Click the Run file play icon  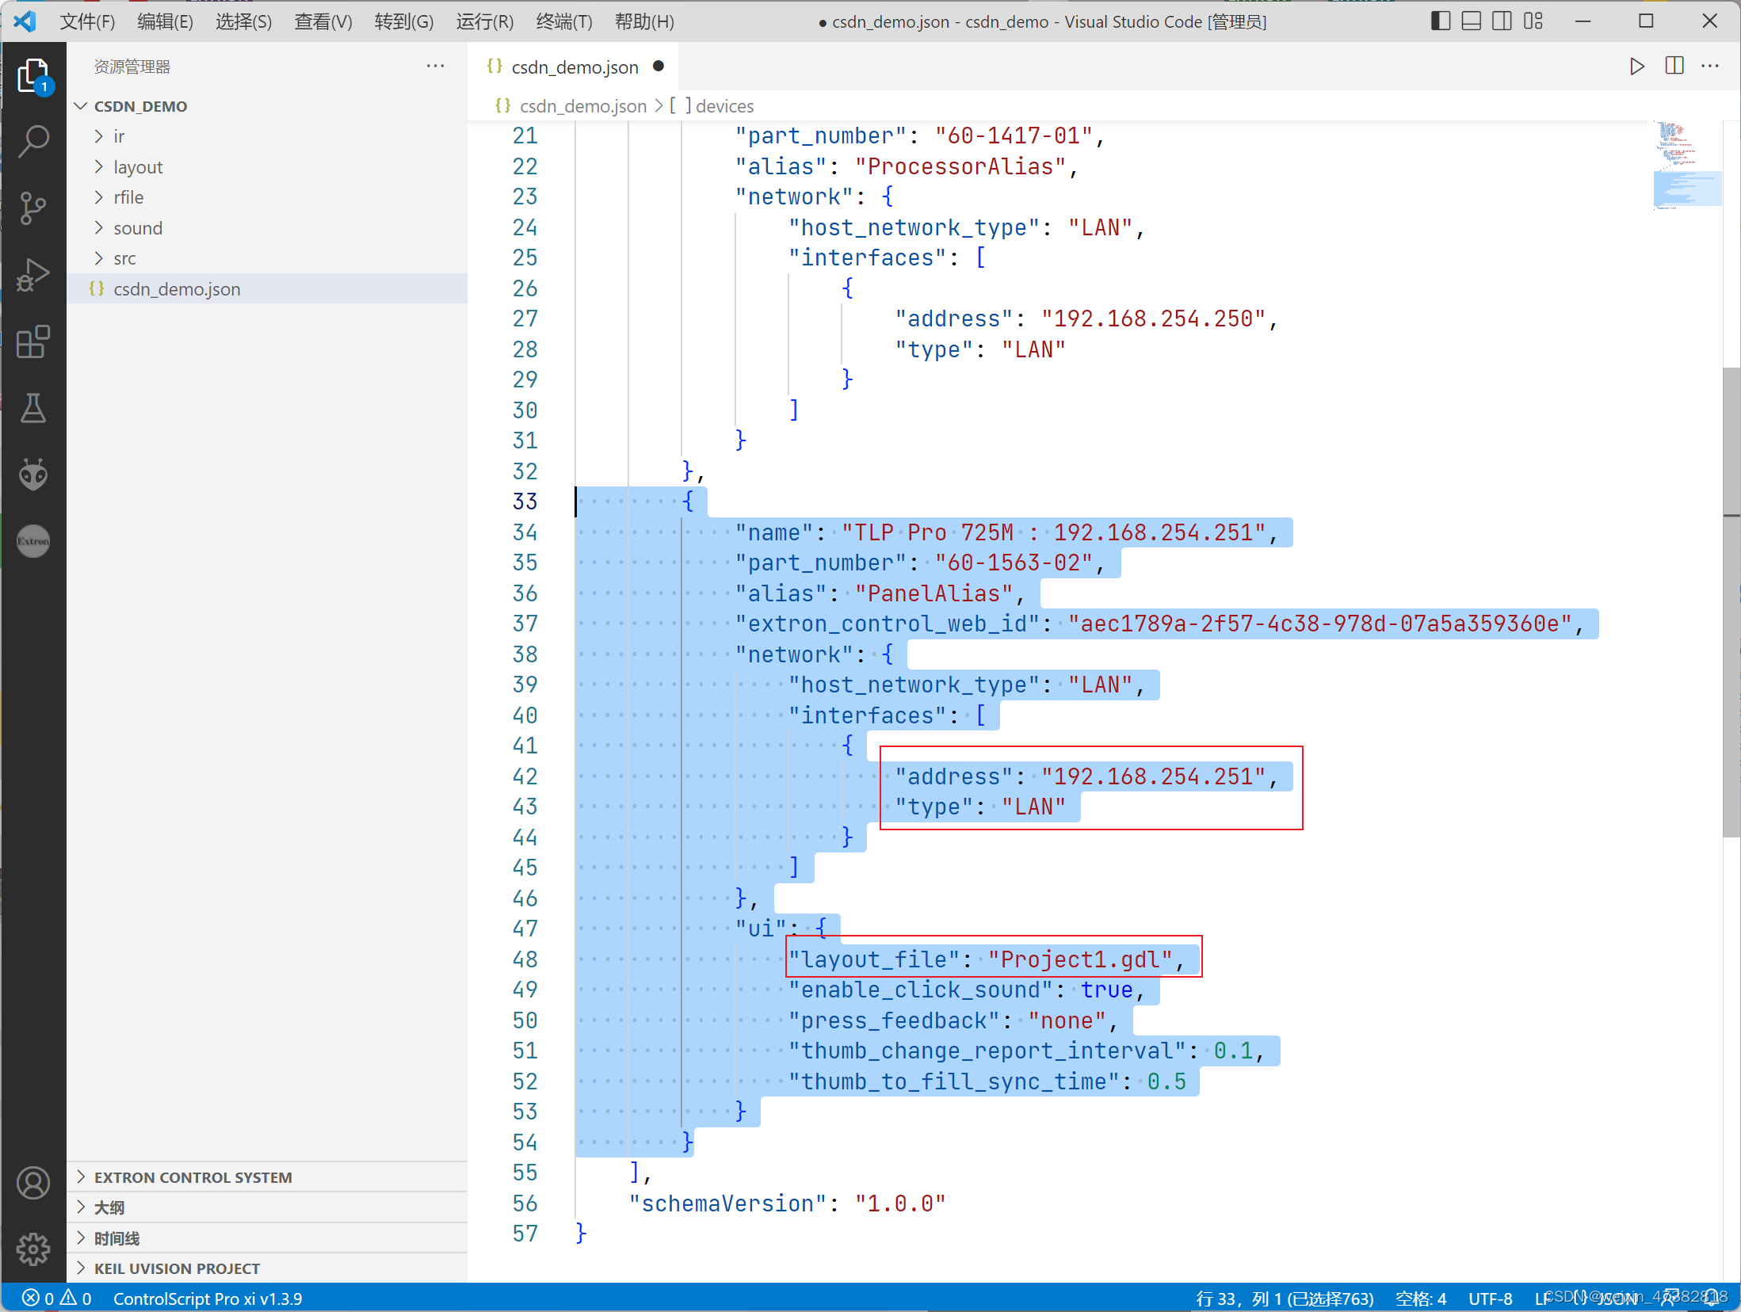click(x=1636, y=67)
